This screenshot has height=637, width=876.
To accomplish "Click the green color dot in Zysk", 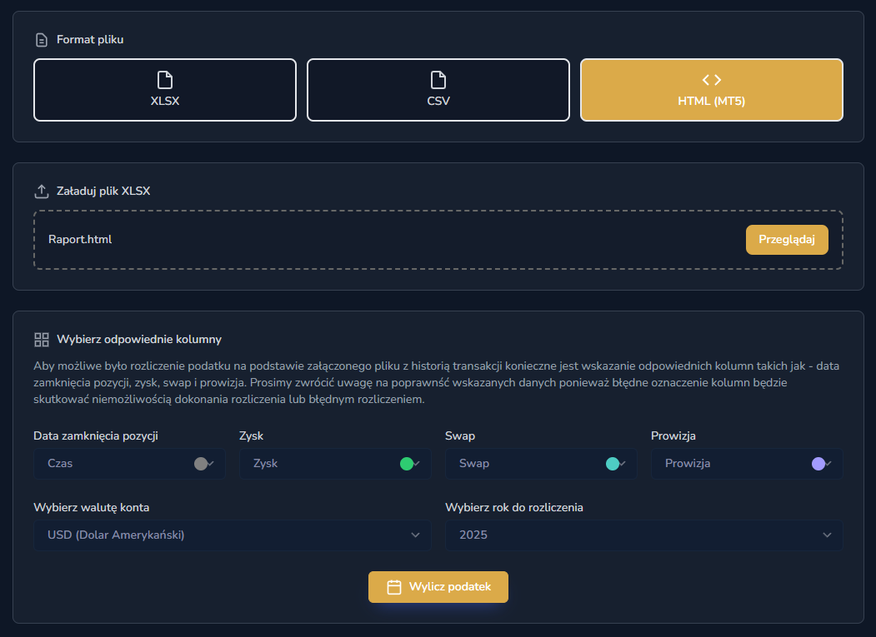I will click(407, 464).
